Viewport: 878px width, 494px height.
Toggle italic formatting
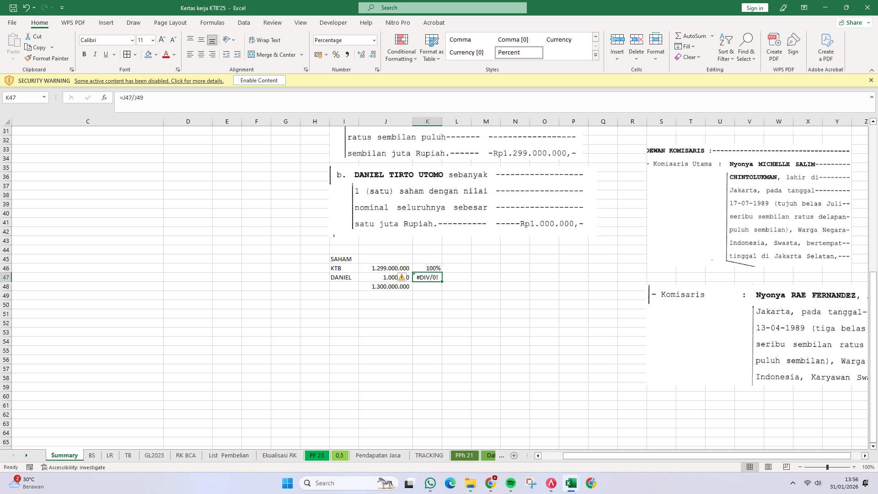tap(95, 54)
